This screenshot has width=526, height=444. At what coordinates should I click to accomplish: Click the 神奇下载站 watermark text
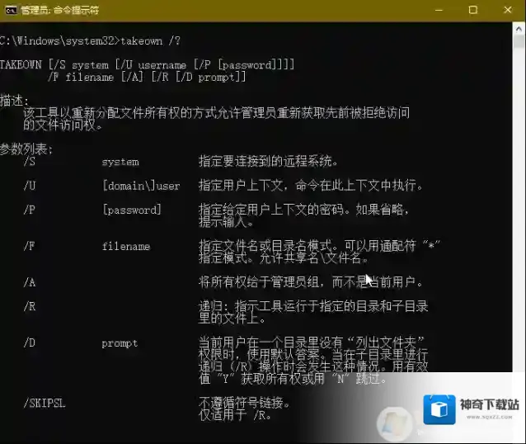coord(489,404)
